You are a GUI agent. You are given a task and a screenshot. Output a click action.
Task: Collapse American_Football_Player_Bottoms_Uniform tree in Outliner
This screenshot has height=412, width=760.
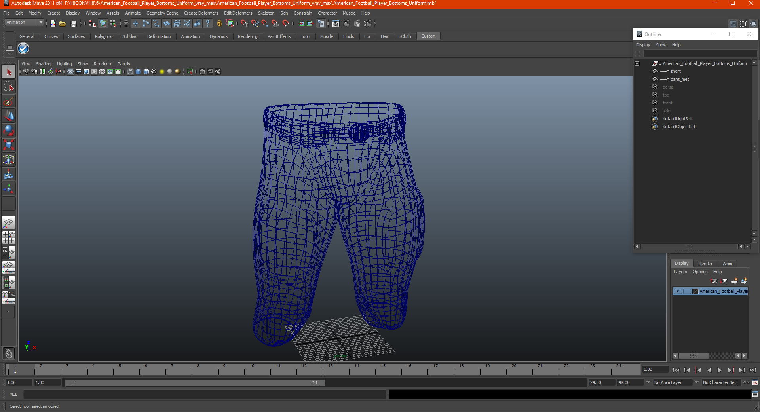[x=637, y=64]
